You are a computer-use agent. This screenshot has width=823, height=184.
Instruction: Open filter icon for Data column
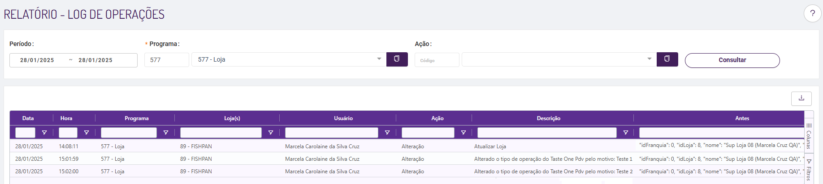coord(44,133)
